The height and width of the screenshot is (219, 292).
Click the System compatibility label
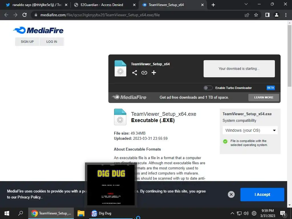(x=239, y=121)
